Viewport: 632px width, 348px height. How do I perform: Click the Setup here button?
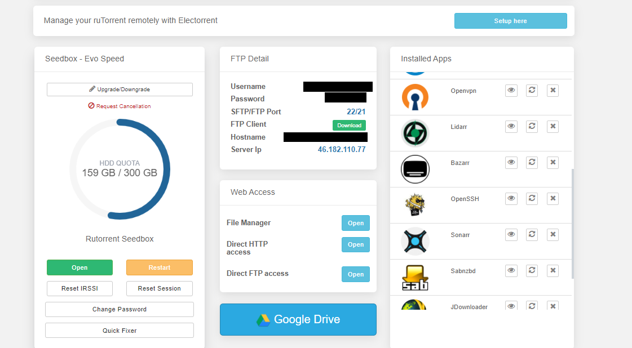[x=510, y=20]
